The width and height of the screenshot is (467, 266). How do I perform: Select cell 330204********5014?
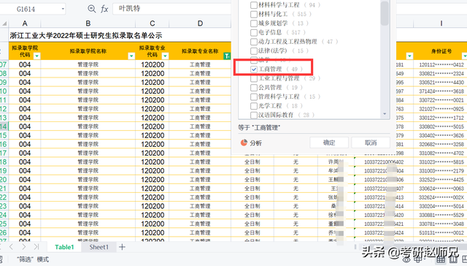[441, 206]
